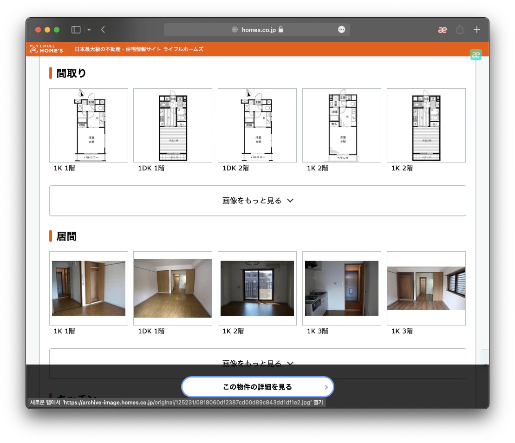Click the homes.co.jp address bar
Image resolution: width=515 pixels, height=443 pixels.
coord(257,30)
